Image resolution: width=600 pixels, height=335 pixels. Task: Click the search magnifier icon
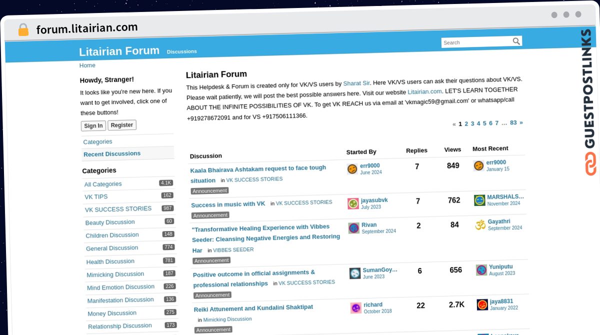pos(516,41)
